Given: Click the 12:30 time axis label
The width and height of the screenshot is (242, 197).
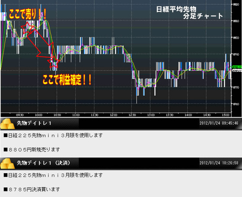Looking at the screenshot, I should pyautogui.click(x=132, y=115).
